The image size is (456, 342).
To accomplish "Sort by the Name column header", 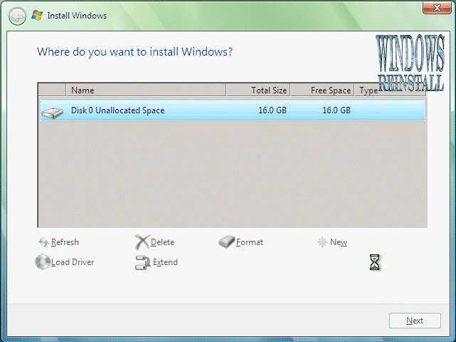I will tap(146, 90).
